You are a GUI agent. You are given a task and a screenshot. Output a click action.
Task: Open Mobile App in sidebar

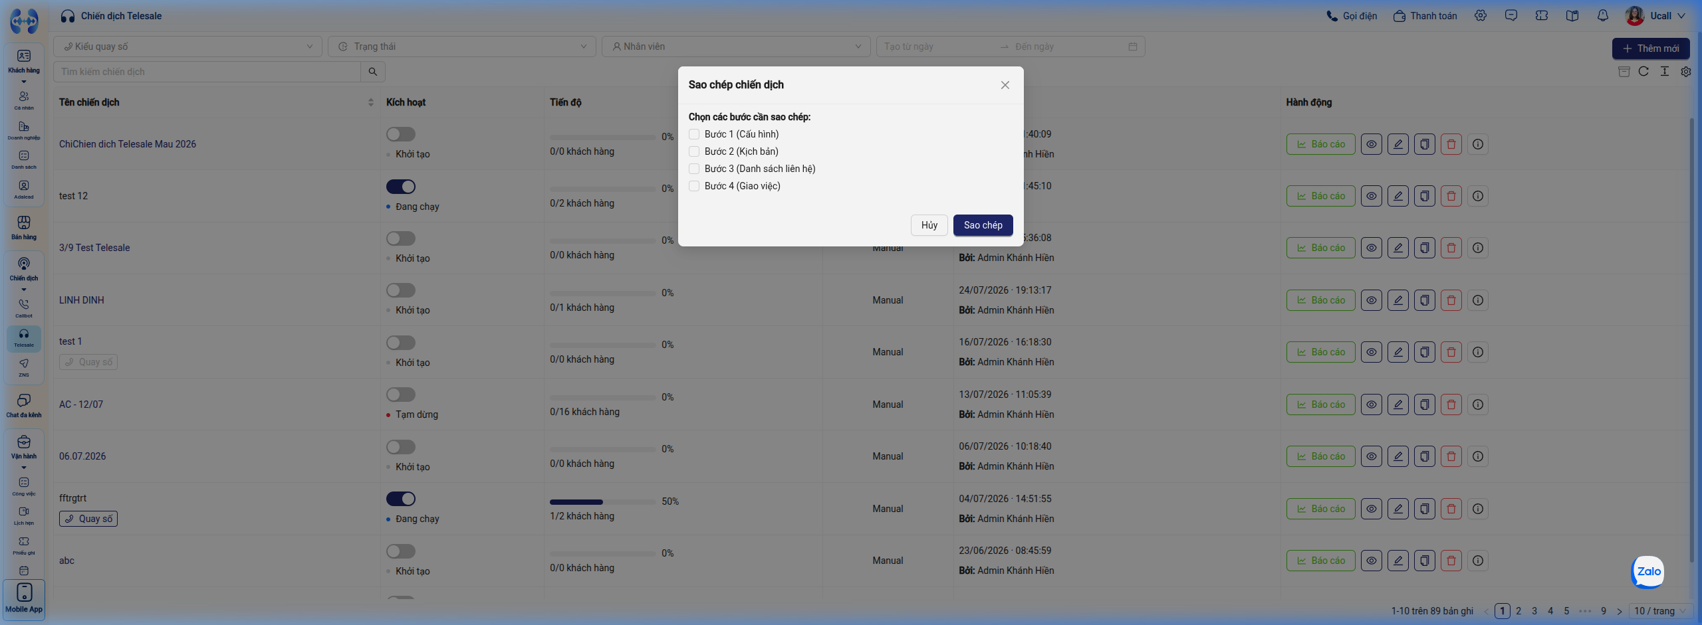(x=24, y=600)
